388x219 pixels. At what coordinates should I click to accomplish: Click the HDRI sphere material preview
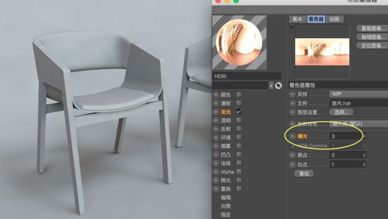coord(239,42)
